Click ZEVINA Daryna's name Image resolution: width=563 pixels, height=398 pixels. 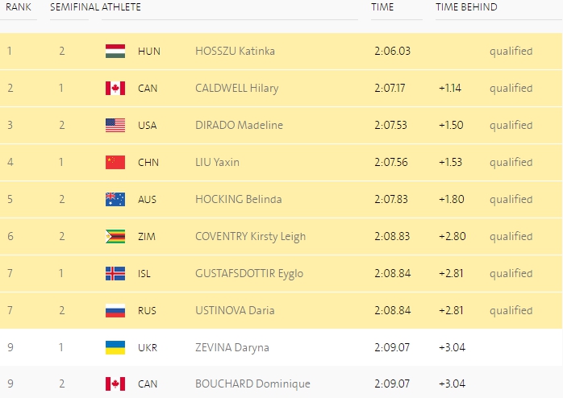tap(232, 347)
